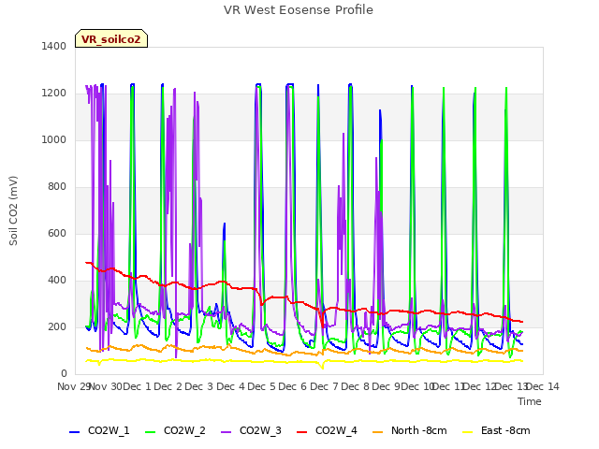Click the orange North -8cm legend marker

[x=377, y=431]
